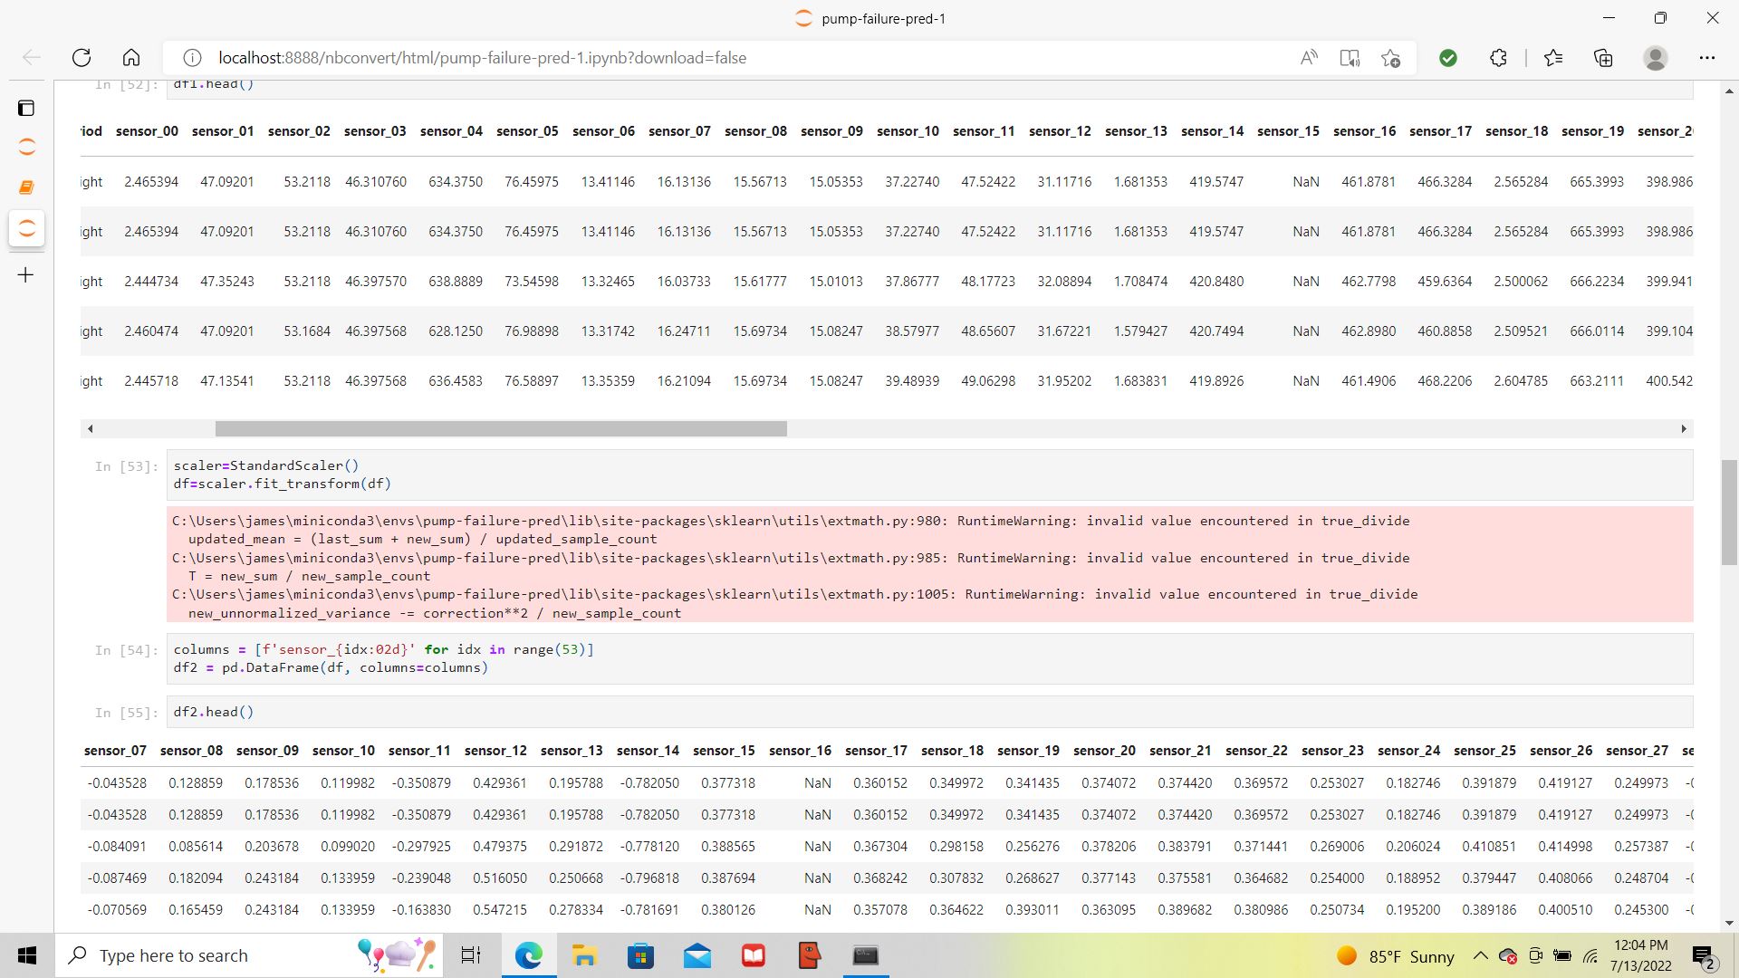Show hidden system tray icons
Image resolution: width=1739 pixels, height=978 pixels.
click(x=1480, y=955)
